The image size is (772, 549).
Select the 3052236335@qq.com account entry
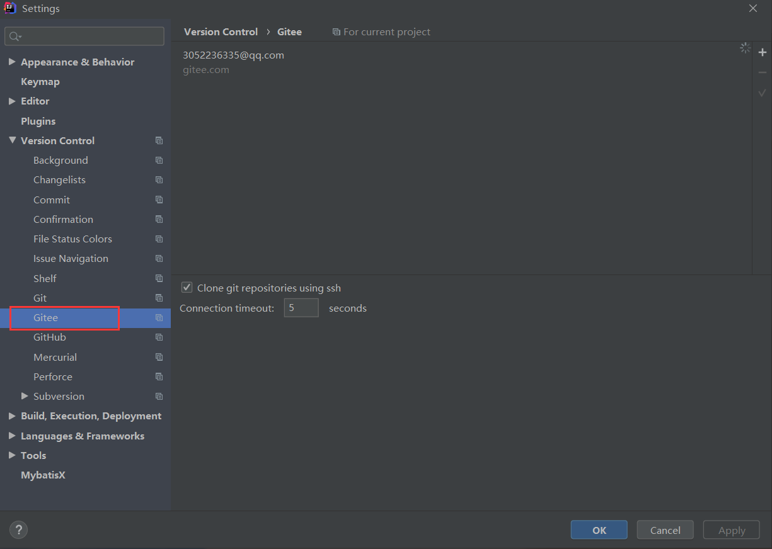click(x=233, y=55)
